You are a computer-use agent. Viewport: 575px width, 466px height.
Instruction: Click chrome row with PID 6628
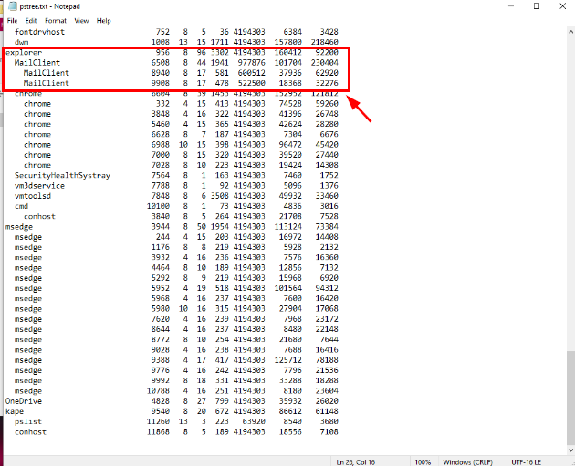181,134
